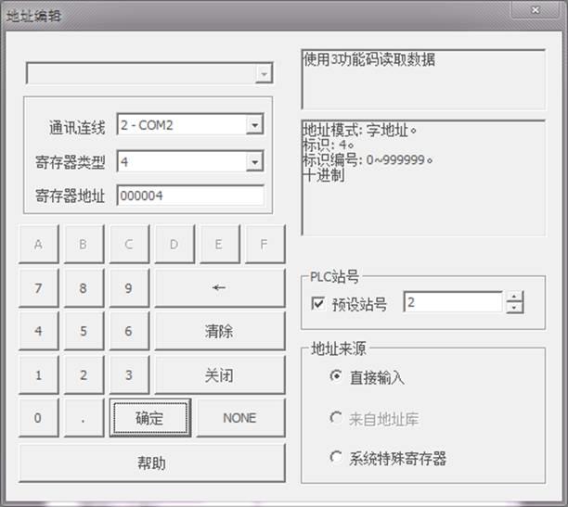
Task: Expand the 通讯连线 COM2 dropdown
Action: (x=254, y=125)
